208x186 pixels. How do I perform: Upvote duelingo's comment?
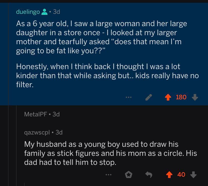[168, 97]
